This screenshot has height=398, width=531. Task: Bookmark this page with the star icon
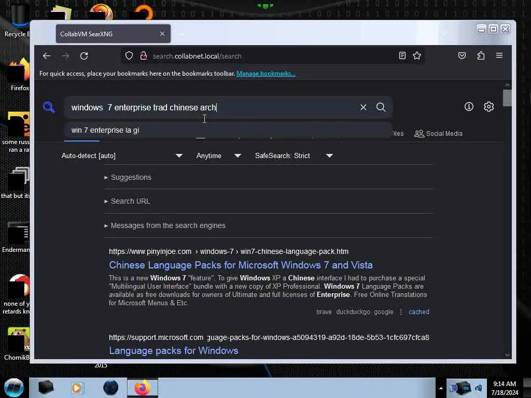[x=417, y=55]
